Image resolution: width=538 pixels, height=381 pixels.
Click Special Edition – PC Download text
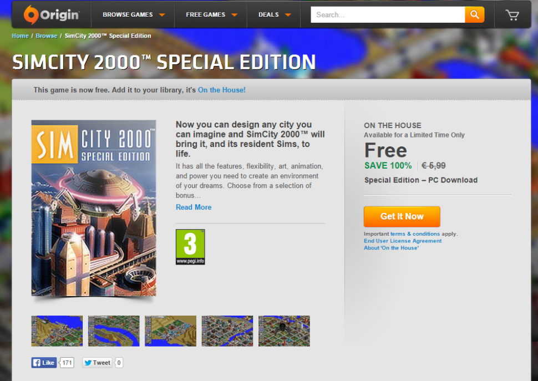click(420, 180)
